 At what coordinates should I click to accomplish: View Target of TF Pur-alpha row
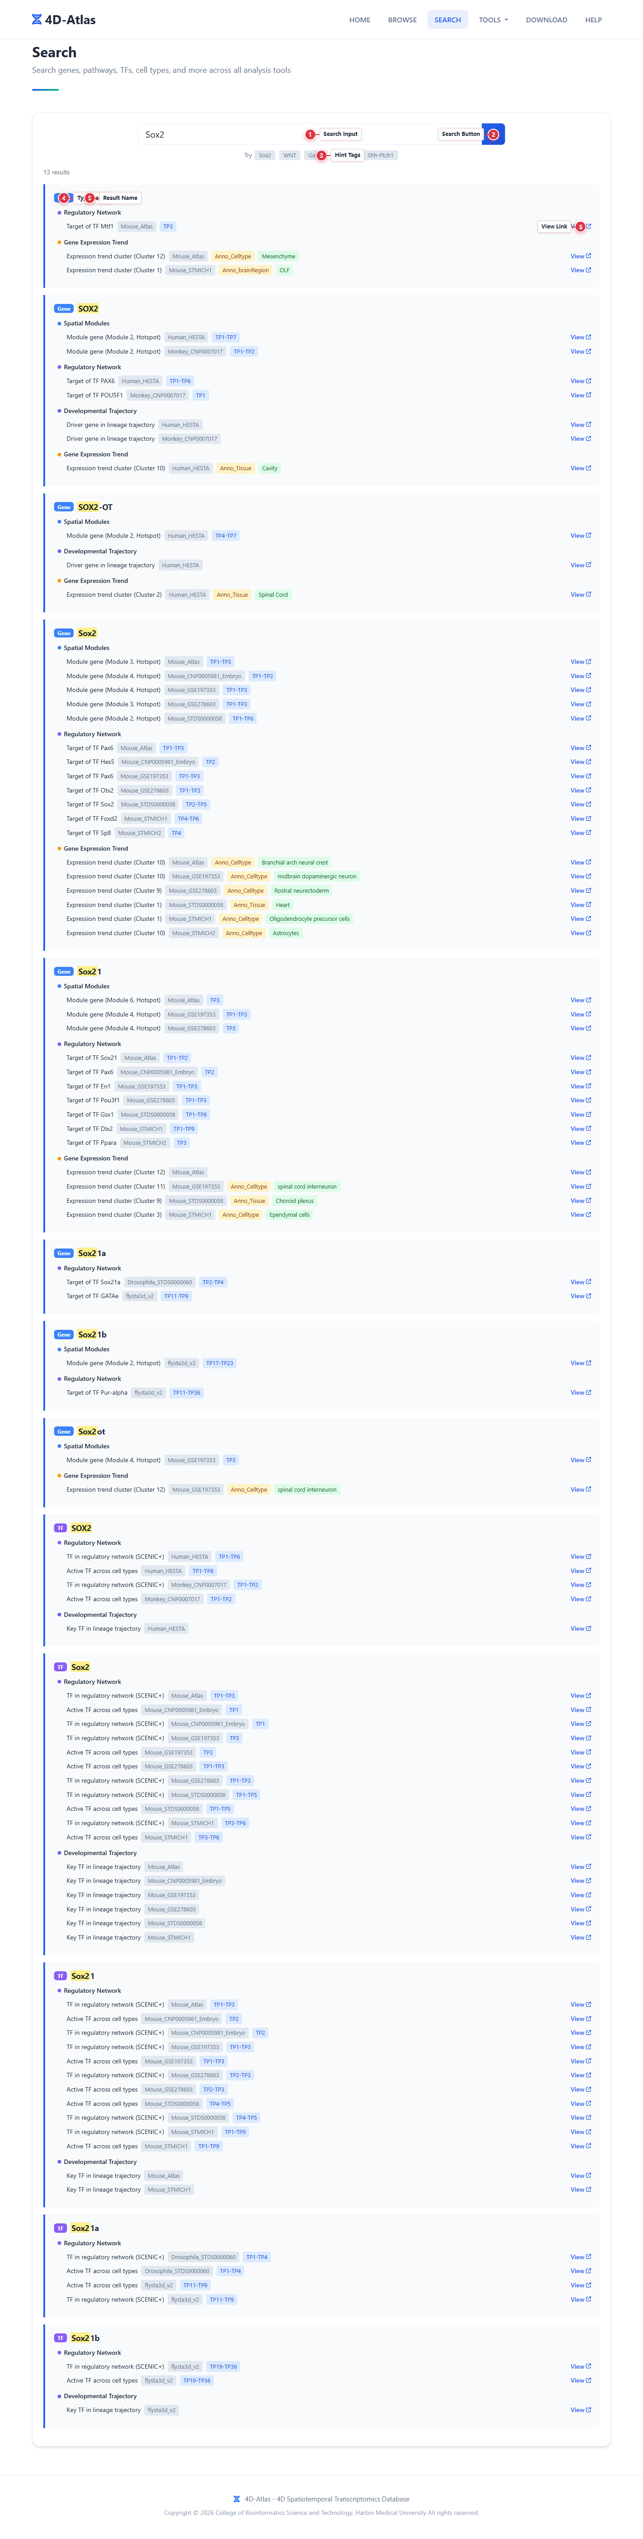click(580, 1393)
